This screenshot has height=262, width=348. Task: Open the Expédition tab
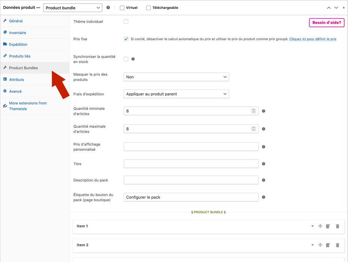(x=18, y=44)
